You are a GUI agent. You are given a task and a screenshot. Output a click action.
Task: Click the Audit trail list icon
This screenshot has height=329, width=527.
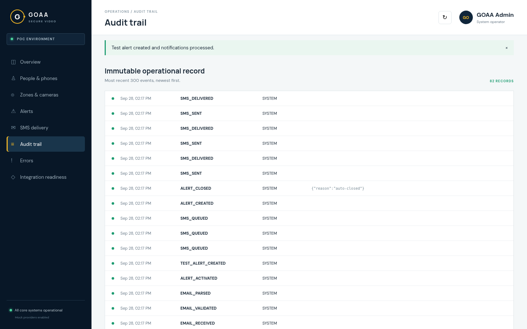click(12, 144)
